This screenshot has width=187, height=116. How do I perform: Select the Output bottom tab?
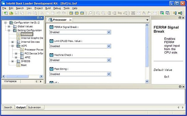[21, 107]
